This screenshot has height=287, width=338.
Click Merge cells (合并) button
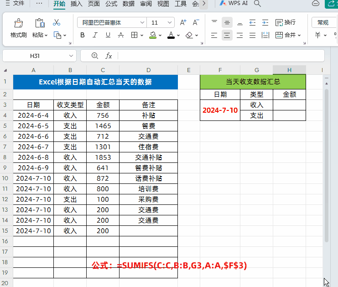pyautogui.click(x=285, y=35)
